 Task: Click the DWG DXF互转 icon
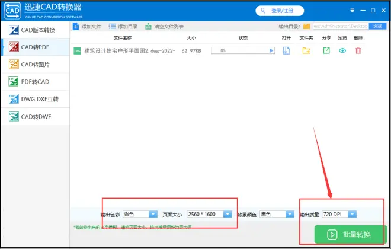tap(14, 99)
